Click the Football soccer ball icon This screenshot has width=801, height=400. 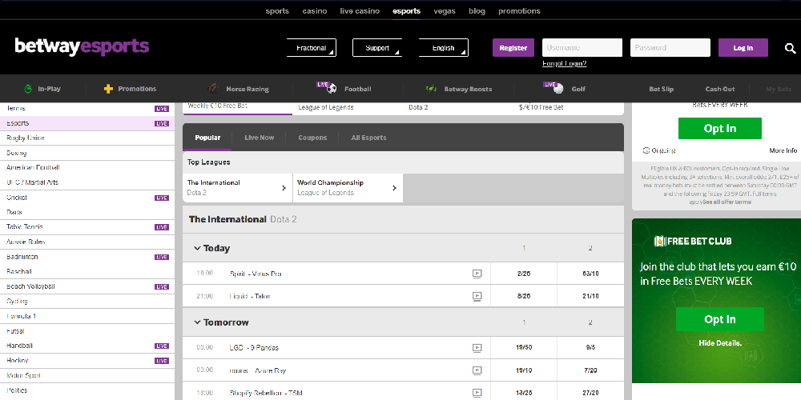331,89
